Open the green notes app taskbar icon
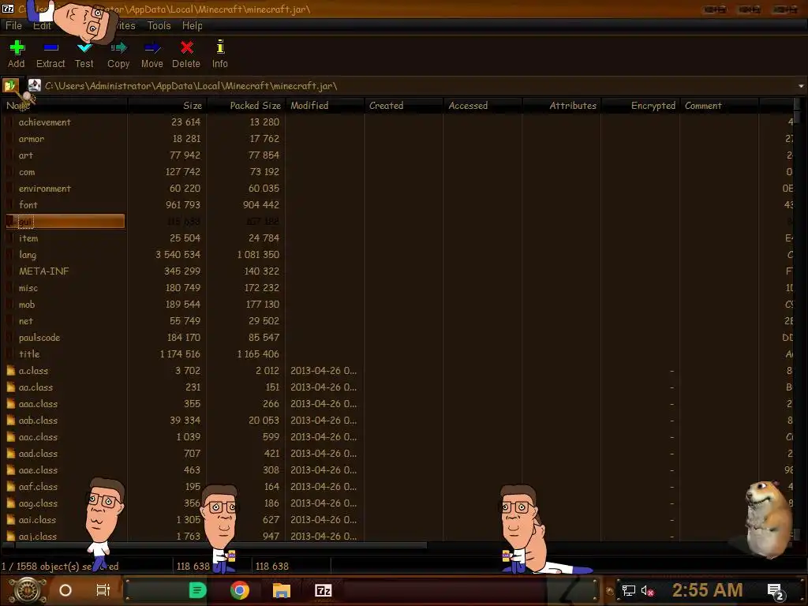This screenshot has width=808, height=606. tap(197, 590)
